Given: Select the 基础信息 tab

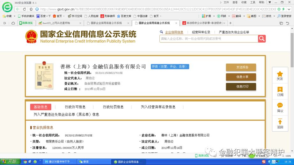Looking at the screenshot, I should coord(41,107).
